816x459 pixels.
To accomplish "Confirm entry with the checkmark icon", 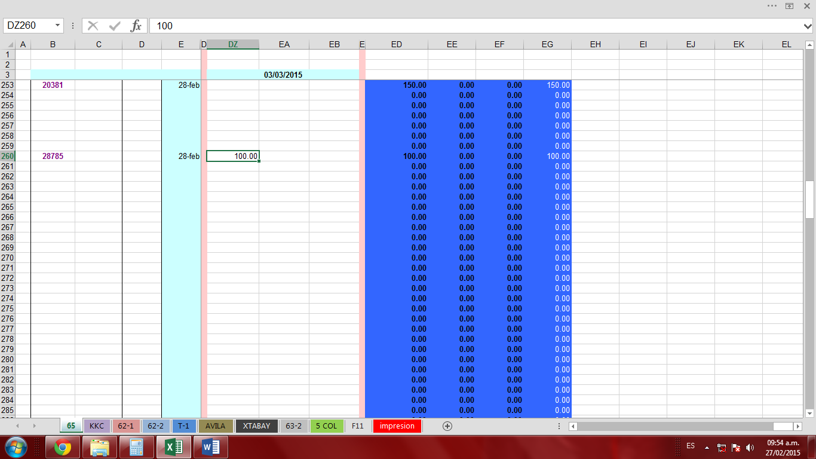I will pos(115,26).
